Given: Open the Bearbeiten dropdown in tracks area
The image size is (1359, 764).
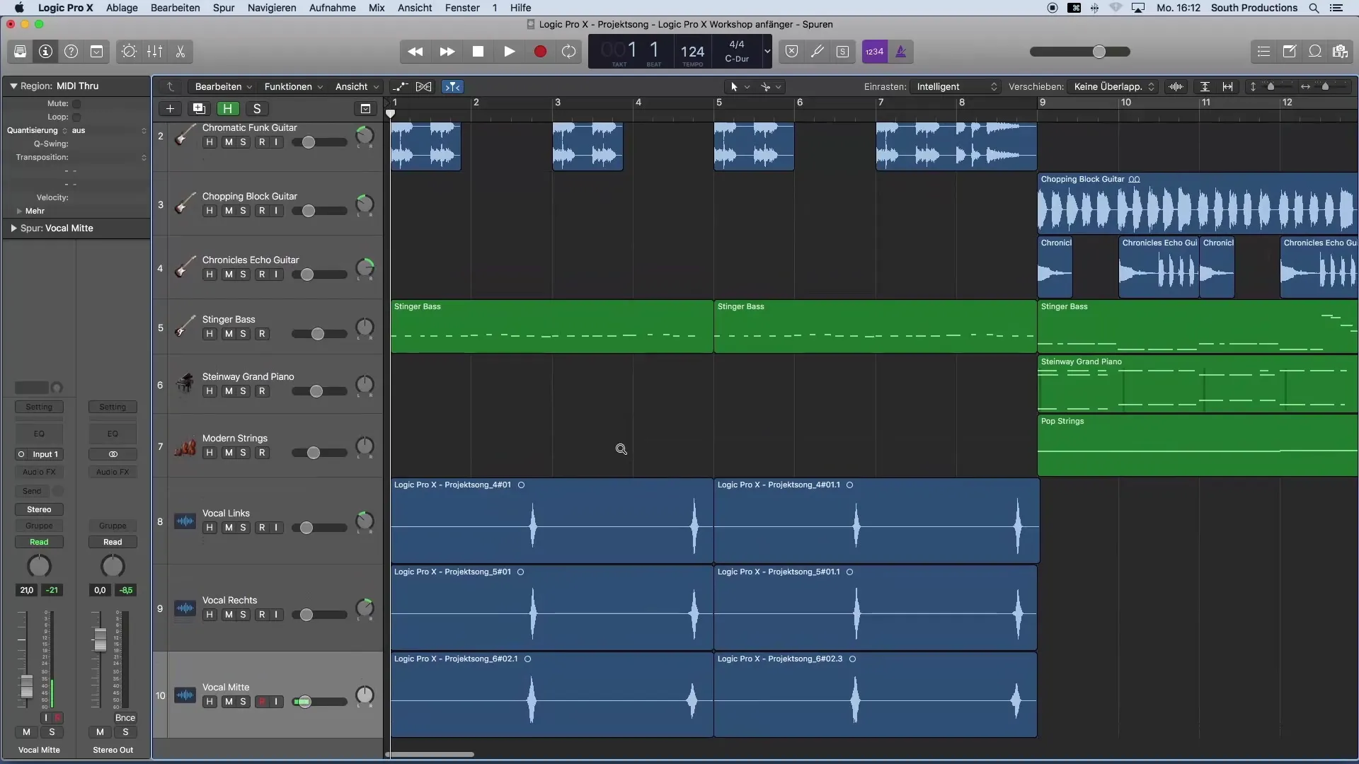Looking at the screenshot, I should pyautogui.click(x=223, y=87).
